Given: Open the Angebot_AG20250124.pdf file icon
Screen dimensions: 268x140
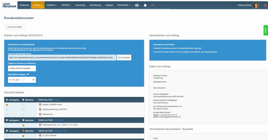Looking at the screenshot, I should coord(40,105).
